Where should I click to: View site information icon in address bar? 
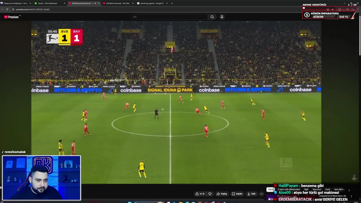pos(13,9)
